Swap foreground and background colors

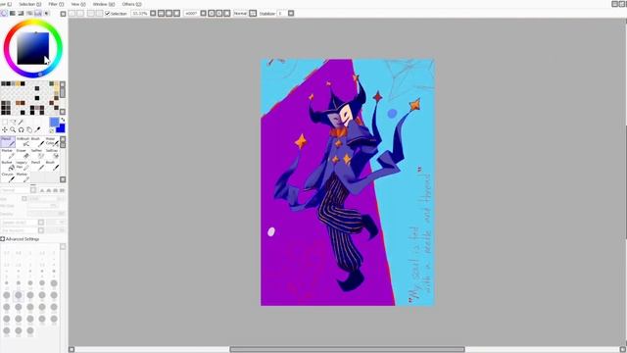click(63, 120)
